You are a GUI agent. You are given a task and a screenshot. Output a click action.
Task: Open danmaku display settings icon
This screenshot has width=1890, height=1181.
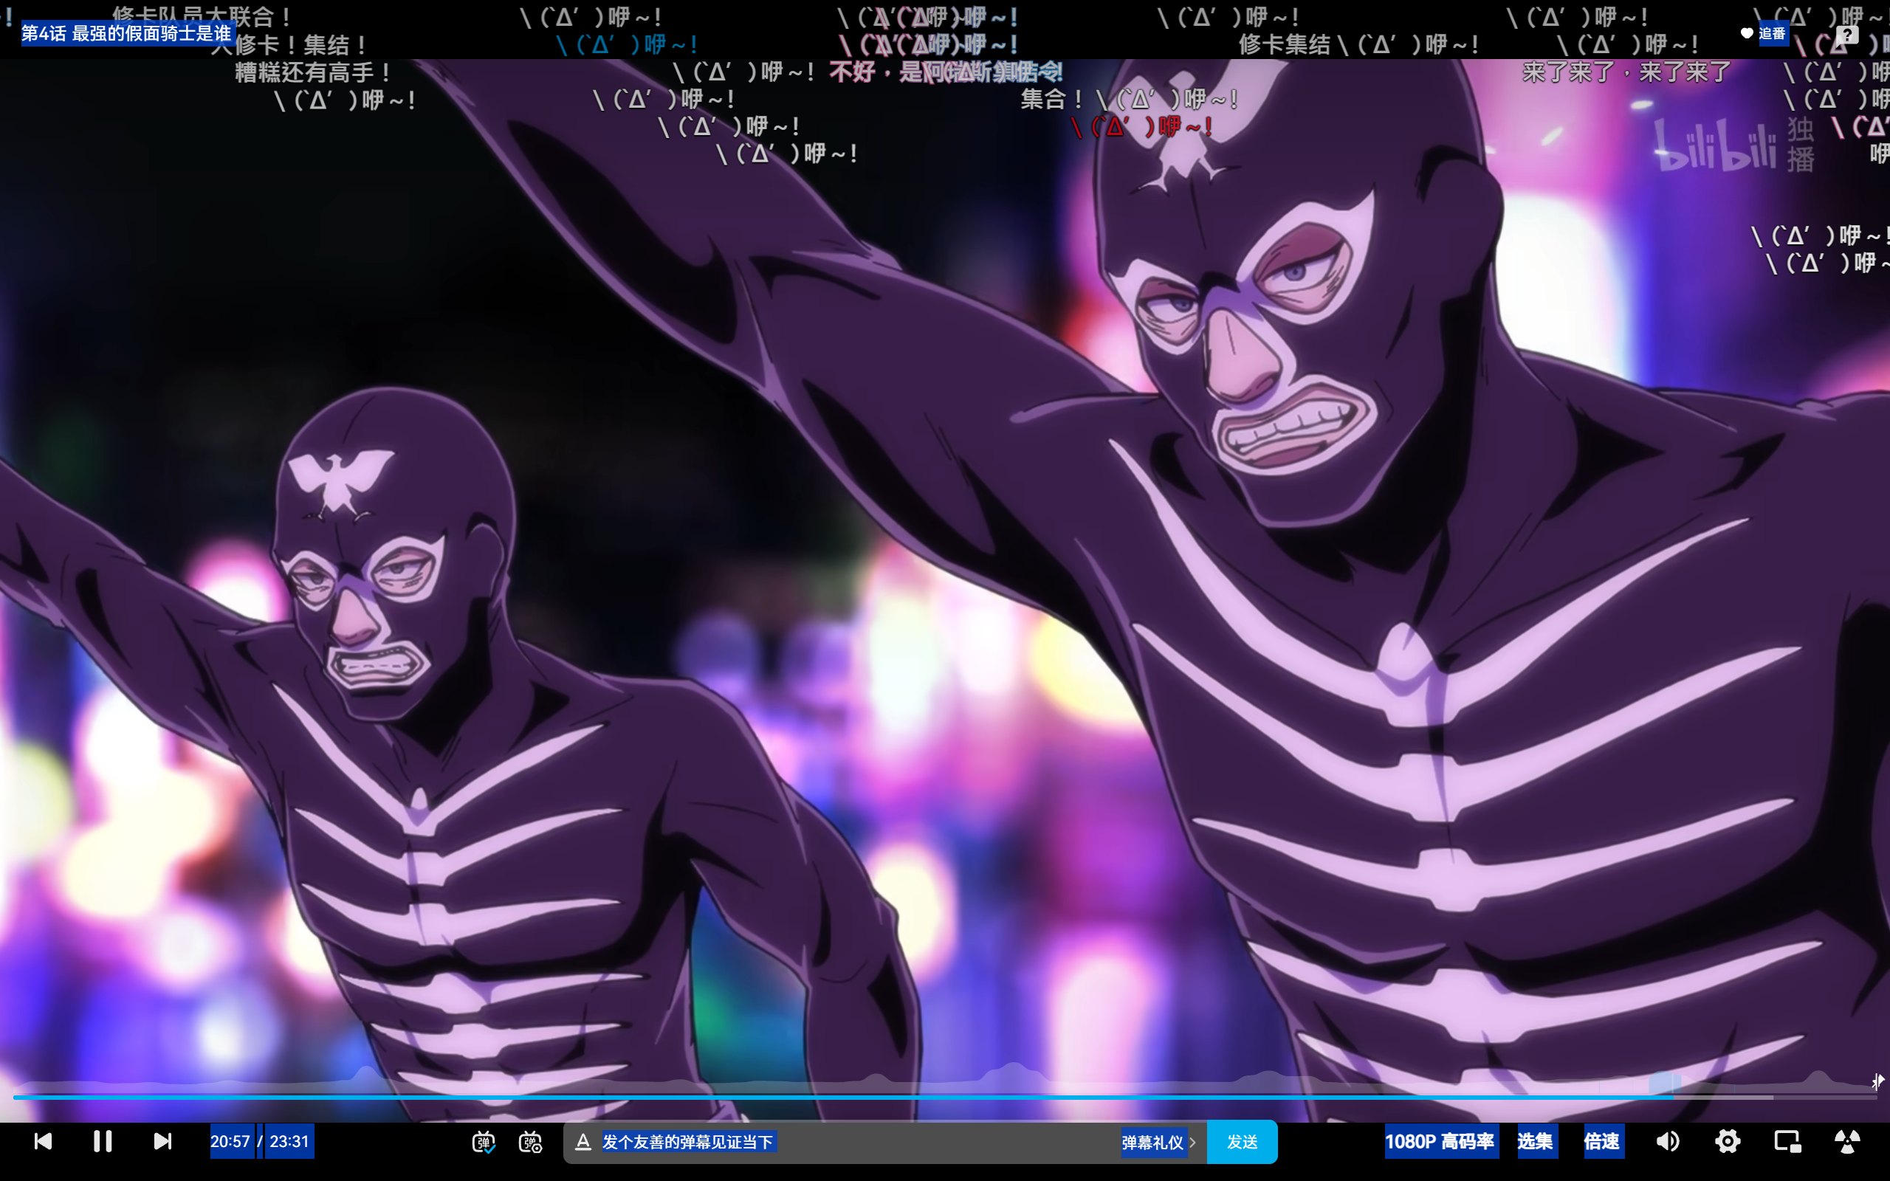click(x=530, y=1142)
